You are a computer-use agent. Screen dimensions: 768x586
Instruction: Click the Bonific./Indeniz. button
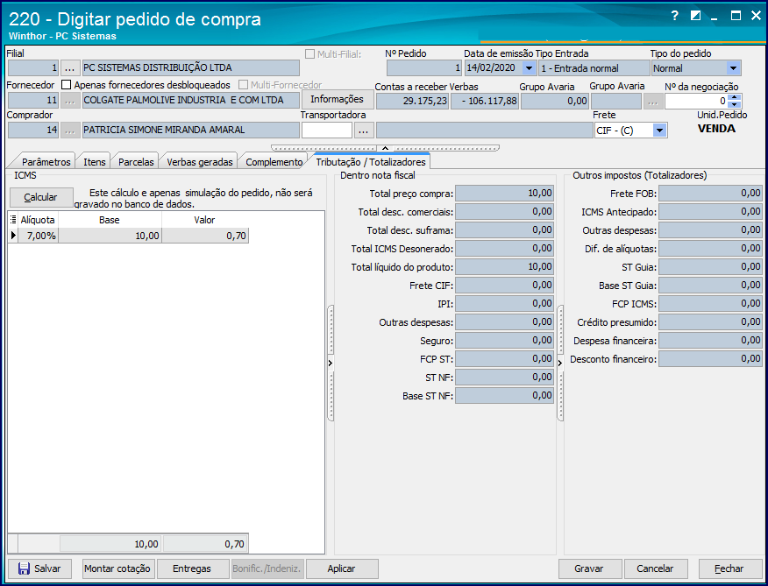point(267,568)
